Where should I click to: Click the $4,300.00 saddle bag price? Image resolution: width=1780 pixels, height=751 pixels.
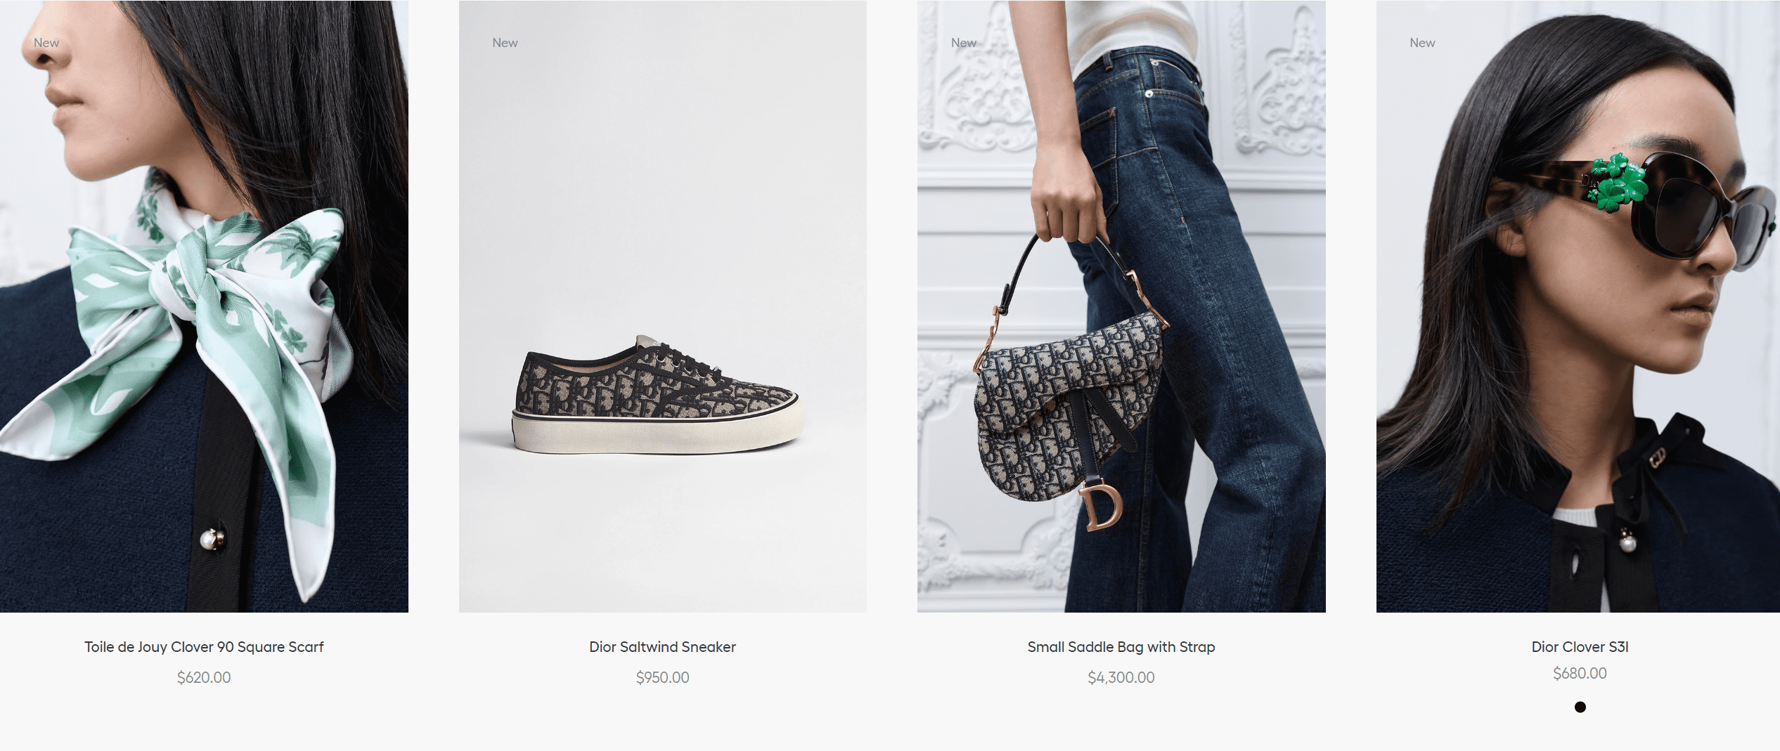(x=1121, y=677)
